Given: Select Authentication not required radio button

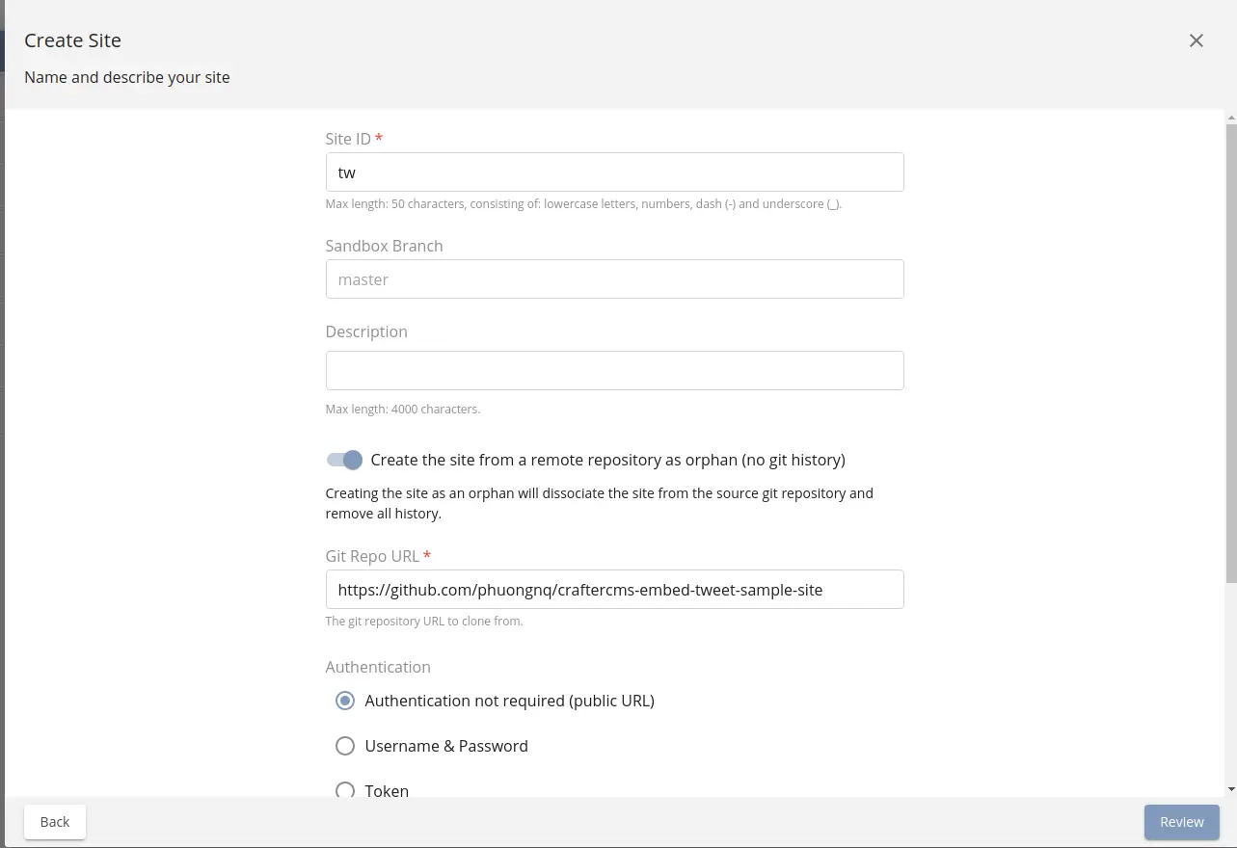Looking at the screenshot, I should [345, 701].
